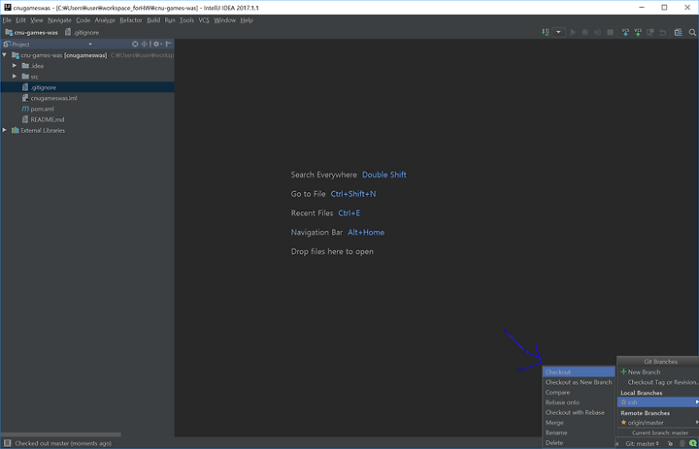699x449 pixels.
Task: Select the .gitignore file in tree
Action: coord(87,87)
